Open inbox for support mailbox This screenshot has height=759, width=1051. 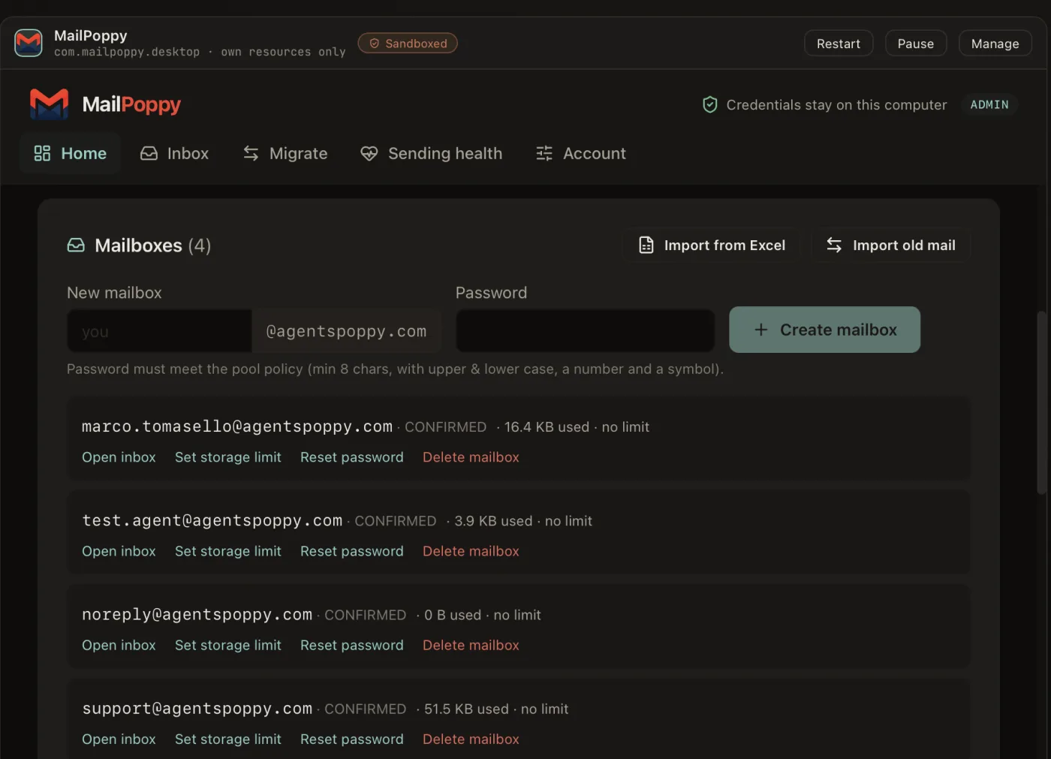[x=119, y=739]
